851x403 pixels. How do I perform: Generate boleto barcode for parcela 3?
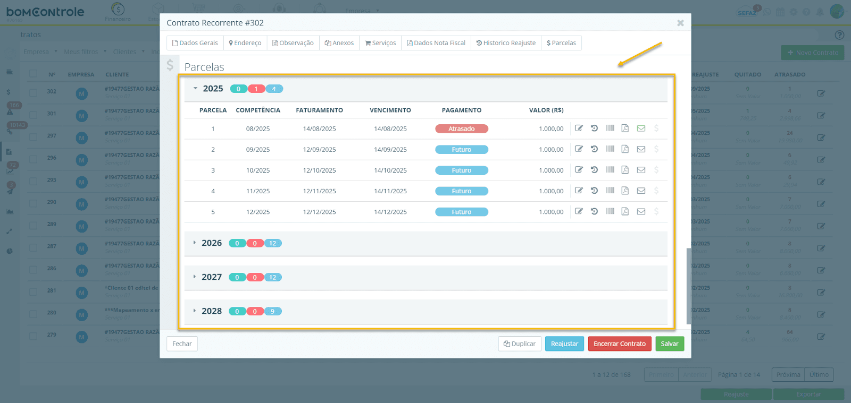(x=610, y=169)
